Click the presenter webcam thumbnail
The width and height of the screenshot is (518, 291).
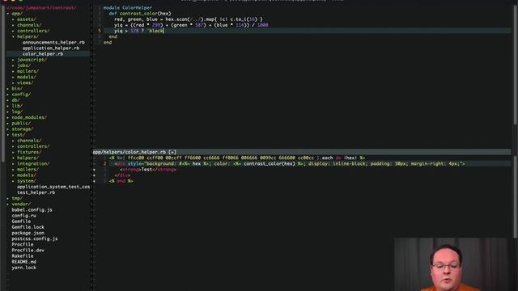[452, 264]
